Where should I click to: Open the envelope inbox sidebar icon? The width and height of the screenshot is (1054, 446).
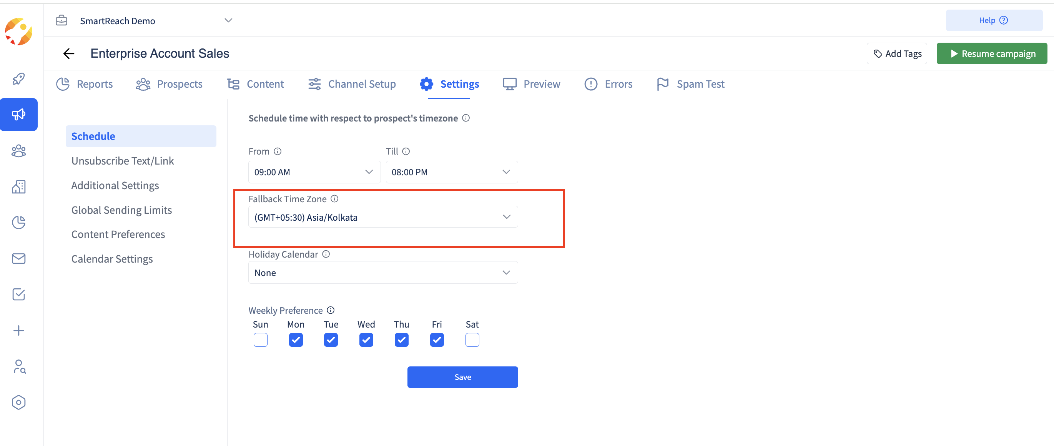click(18, 259)
